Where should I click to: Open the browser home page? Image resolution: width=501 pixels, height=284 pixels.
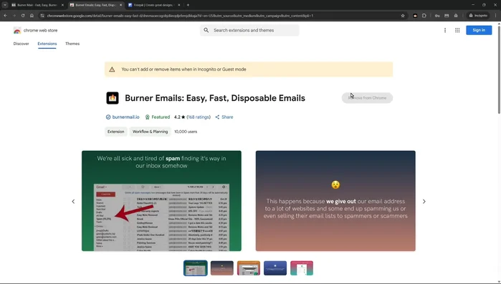click(x=32, y=16)
